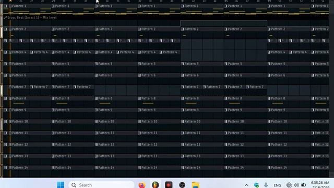
Task: Click bar 45 on the timeline ruler
Action: [x=226, y=1]
